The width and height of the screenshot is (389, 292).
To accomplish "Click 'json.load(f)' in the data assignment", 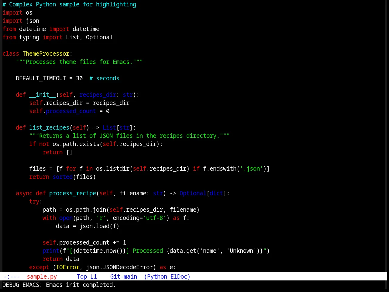I will [99, 226].
